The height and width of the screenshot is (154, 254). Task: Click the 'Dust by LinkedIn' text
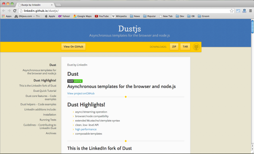[x=77, y=65]
